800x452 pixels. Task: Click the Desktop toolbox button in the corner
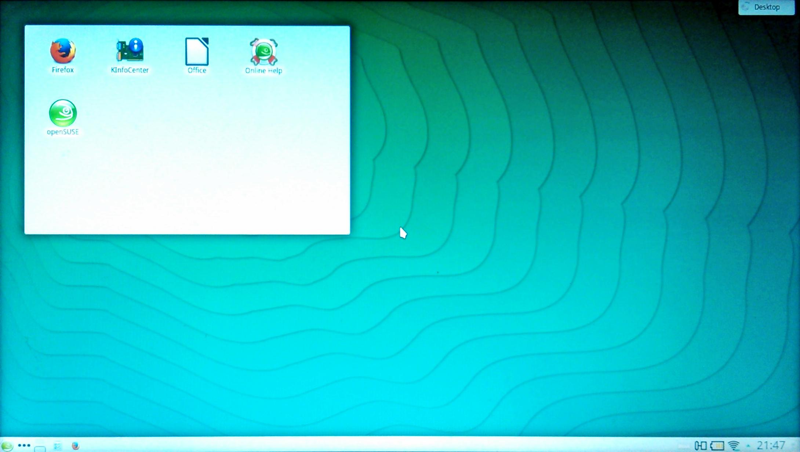766,7
